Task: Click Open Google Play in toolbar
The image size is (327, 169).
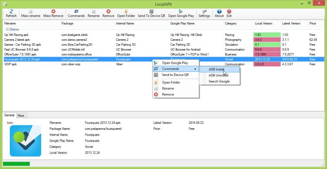Action: point(181,13)
